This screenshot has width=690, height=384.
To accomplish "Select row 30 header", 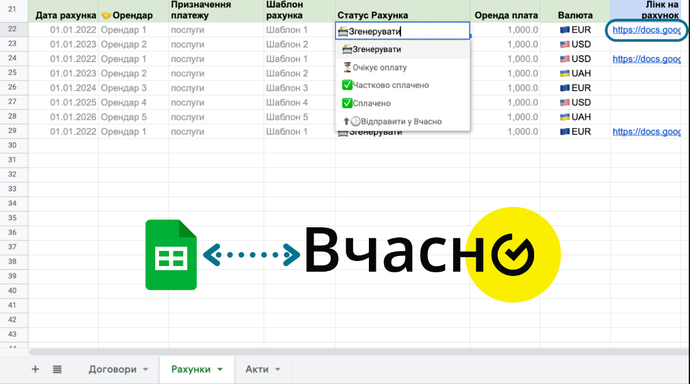I will coord(14,146).
